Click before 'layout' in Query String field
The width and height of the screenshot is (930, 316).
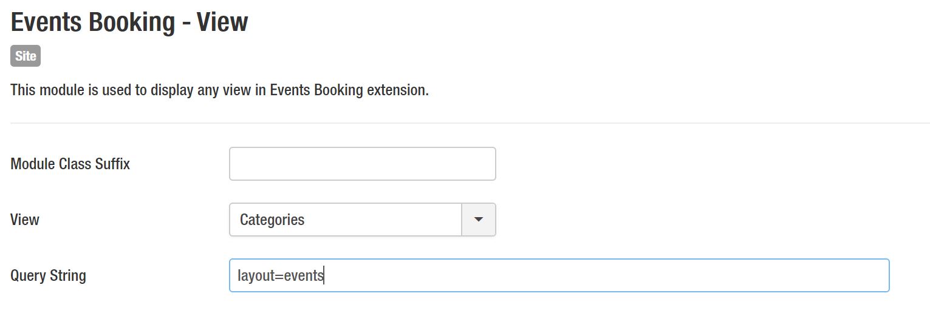238,276
